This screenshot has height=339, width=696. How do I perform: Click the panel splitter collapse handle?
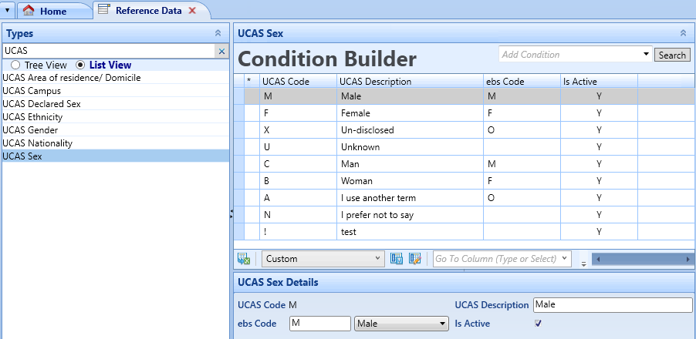pos(231,215)
